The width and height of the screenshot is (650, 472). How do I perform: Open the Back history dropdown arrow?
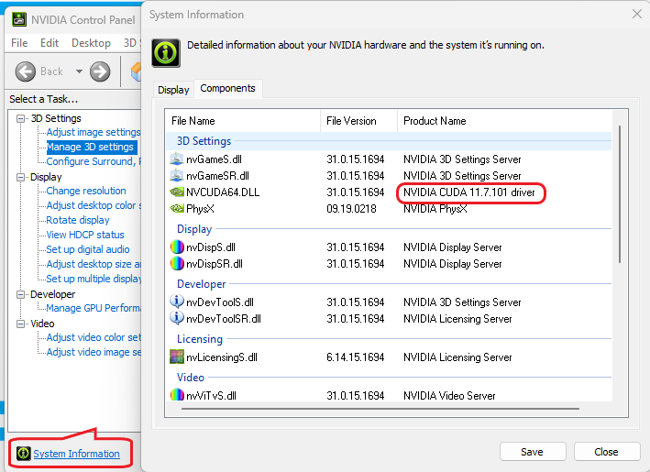(79, 71)
